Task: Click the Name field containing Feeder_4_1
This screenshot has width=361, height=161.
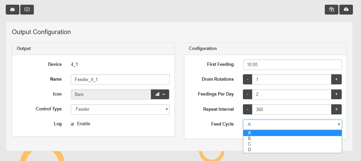Action: [120, 79]
